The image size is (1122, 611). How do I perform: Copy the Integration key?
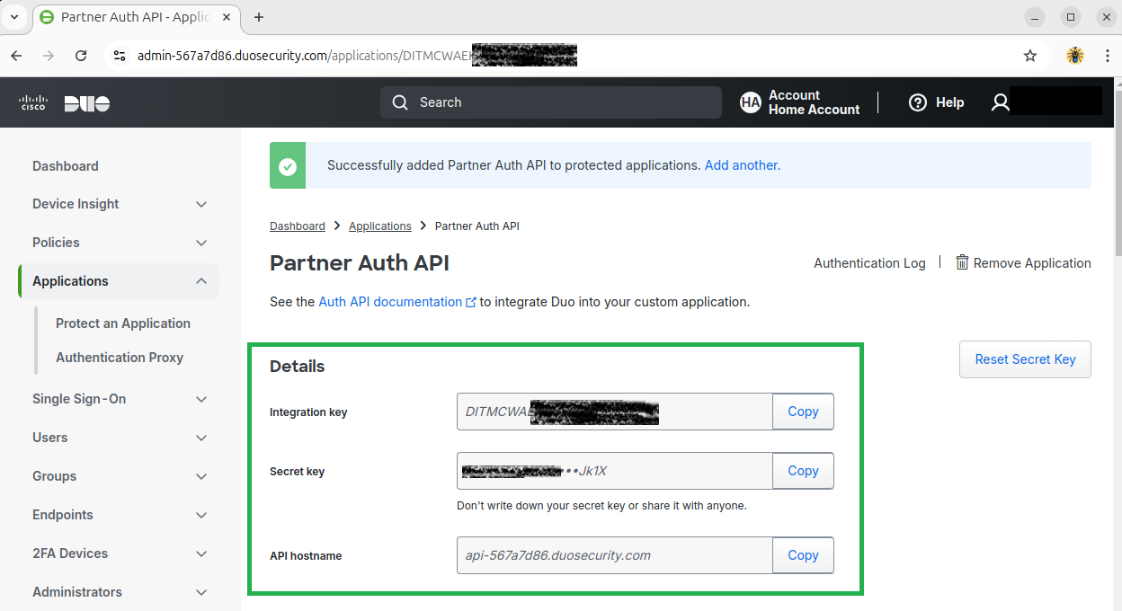(x=803, y=412)
